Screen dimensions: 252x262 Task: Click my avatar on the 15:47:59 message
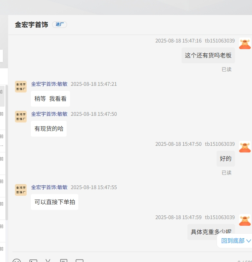(x=245, y=220)
